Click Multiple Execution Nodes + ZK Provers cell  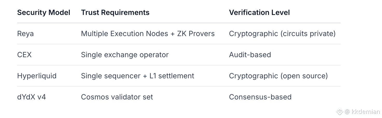[x=148, y=33]
